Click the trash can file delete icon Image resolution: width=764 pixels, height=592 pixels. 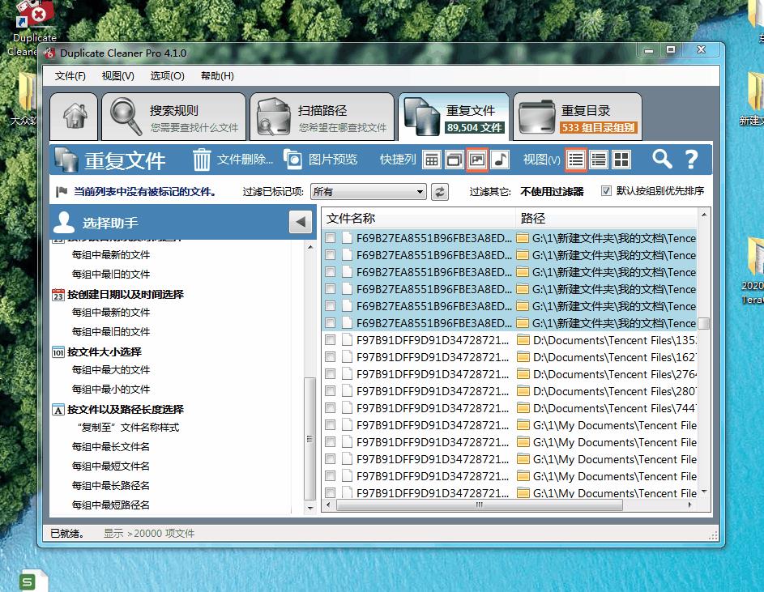point(201,160)
